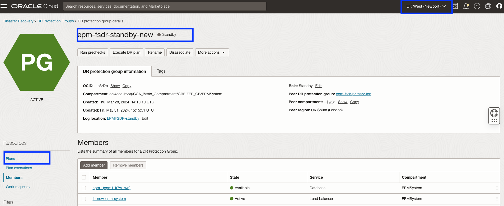This screenshot has height=206, width=504.
Task: Click the Peer region UK South (London) text
Action: tap(316, 110)
